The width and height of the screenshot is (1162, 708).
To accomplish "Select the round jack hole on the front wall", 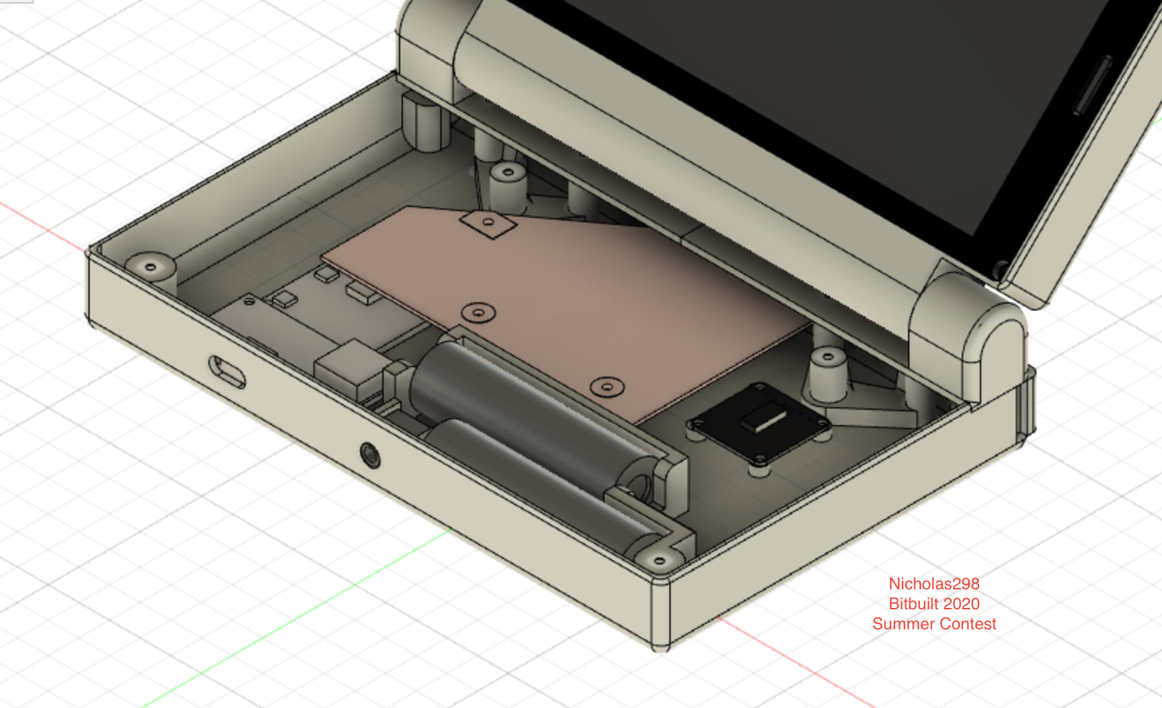I will tap(371, 454).
